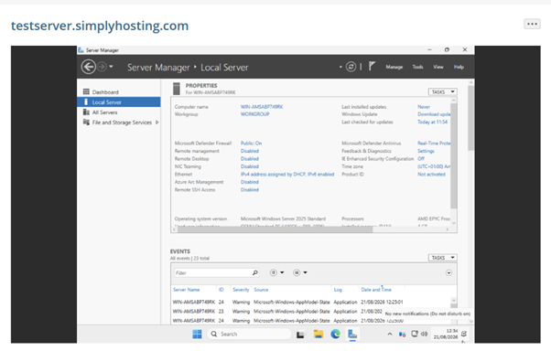Refresh Server Manager with the refresh icon
This screenshot has width=551, height=351.
pyautogui.click(x=351, y=67)
